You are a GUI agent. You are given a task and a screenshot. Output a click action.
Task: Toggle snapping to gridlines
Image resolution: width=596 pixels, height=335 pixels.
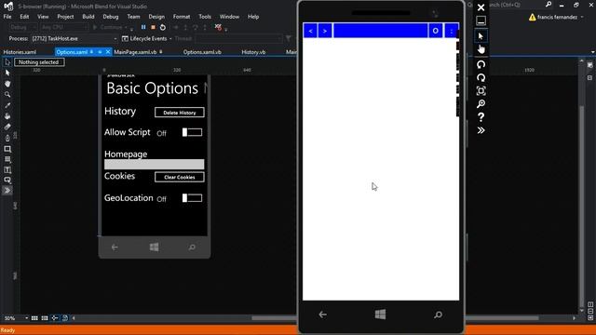[x=45, y=318]
